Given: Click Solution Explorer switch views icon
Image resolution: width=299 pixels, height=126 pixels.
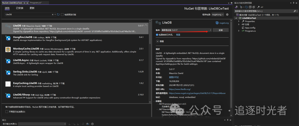Looking at the screenshot, I should [x=236, y=7].
